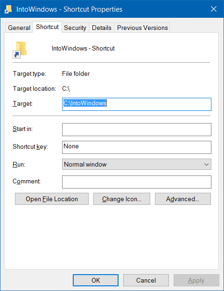
Task: Click the Advanced button
Action: click(183, 199)
